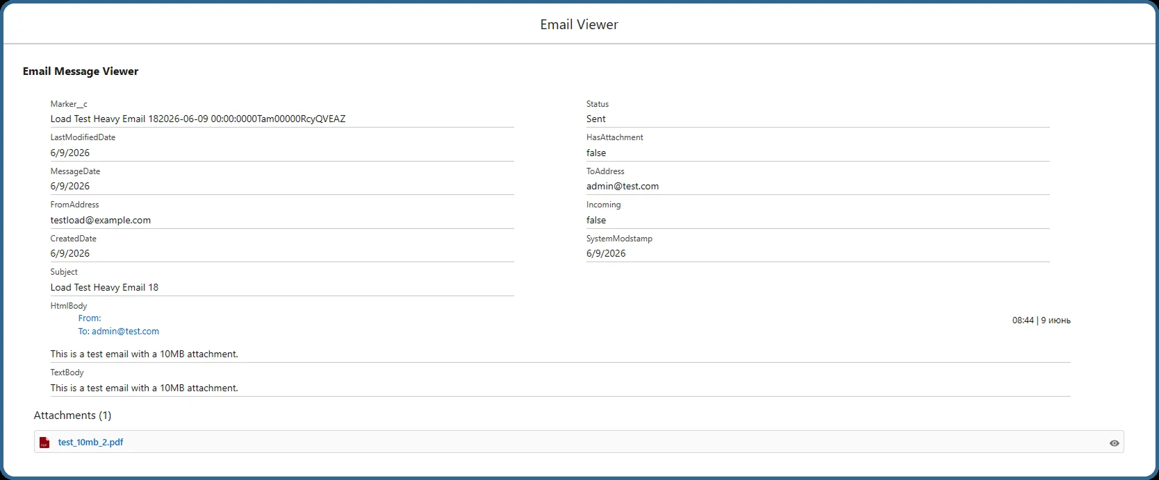Click the LastModifiedDate field label
The width and height of the screenshot is (1159, 480).
coord(83,137)
